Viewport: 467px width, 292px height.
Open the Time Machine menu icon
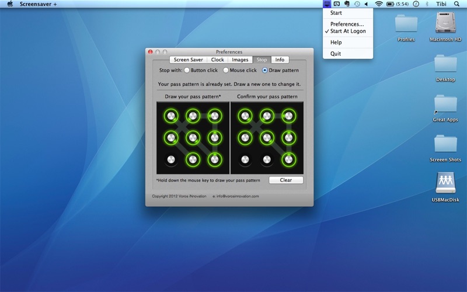point(357,4)
